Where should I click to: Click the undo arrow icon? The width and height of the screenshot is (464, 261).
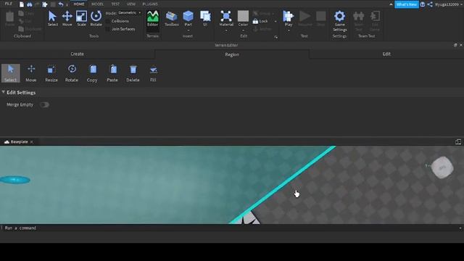click(x=61, y=4)
